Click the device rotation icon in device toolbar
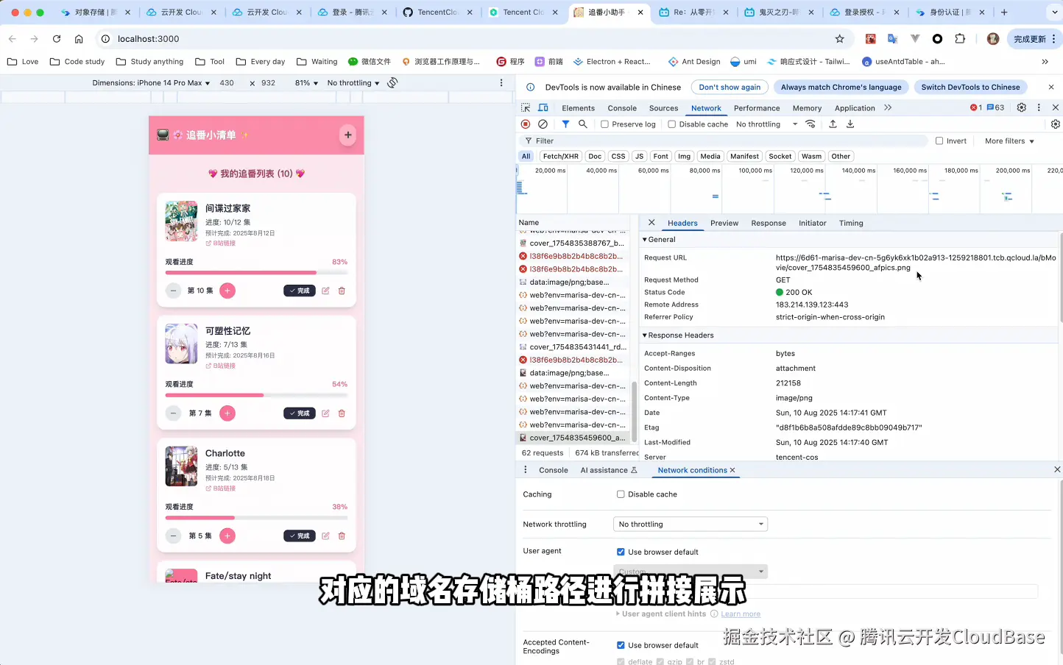The image size is (1063, 665). (392, 82)
